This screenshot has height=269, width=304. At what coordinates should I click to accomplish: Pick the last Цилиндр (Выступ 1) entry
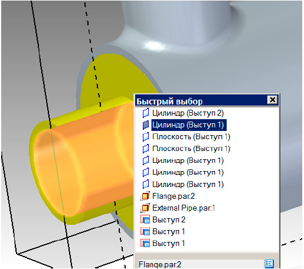click(x=188, y=184)
